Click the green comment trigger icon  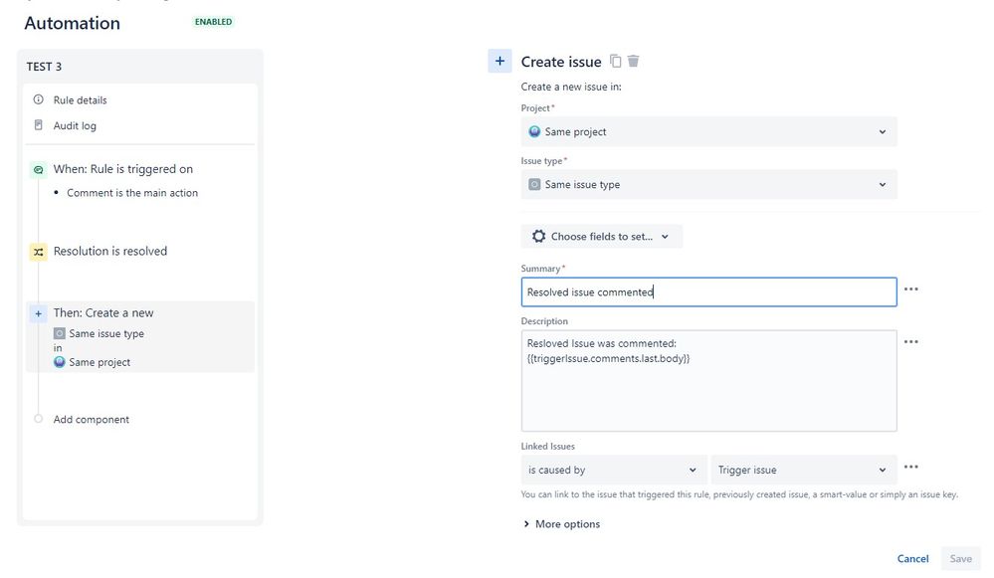[x=39, y=169]
